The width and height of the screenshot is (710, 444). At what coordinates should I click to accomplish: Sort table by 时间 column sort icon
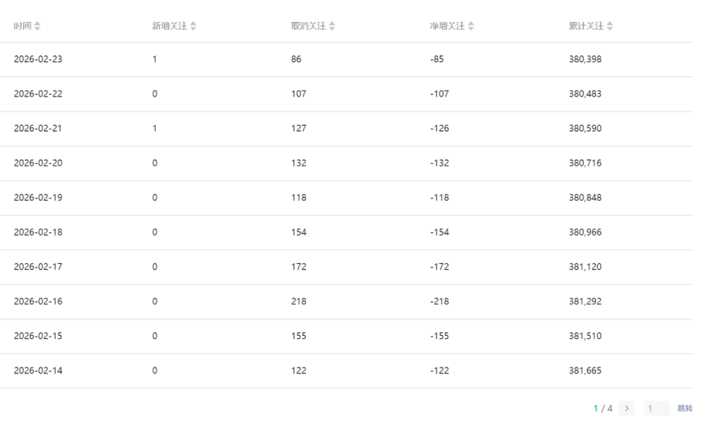click(x=38, y=26)
